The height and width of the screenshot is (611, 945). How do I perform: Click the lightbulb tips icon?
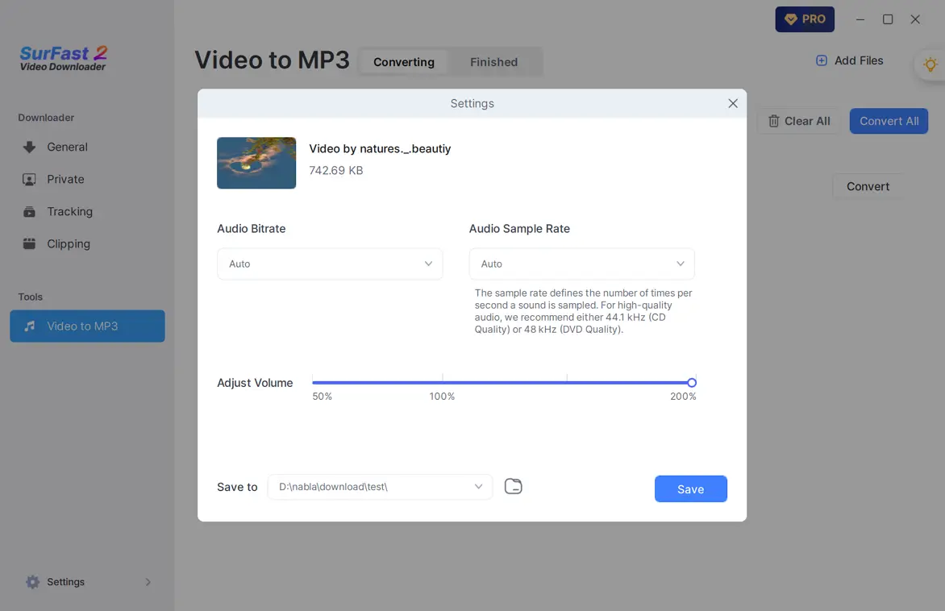[930, 64]
